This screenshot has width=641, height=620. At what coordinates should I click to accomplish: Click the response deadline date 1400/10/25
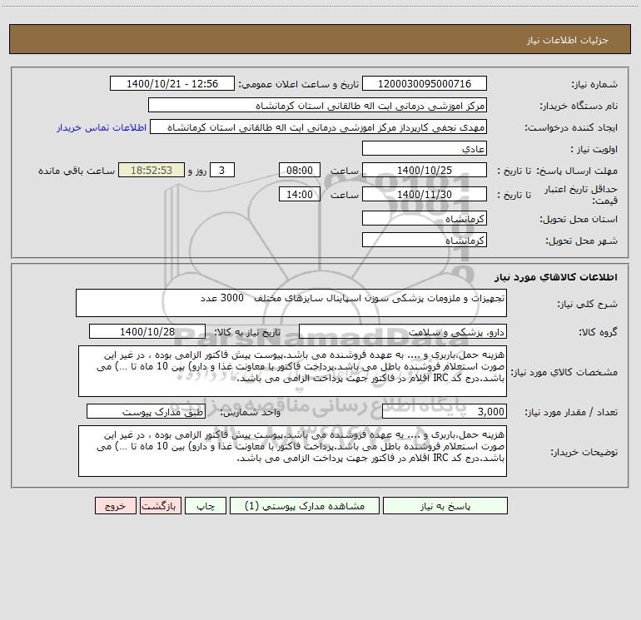pos(425,170)
